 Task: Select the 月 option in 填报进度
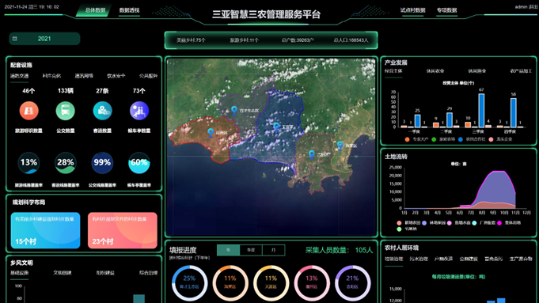[274, 250]
